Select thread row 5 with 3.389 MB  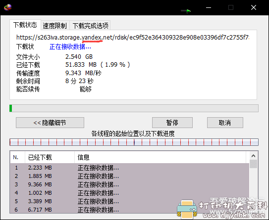(x=129, y=201)
